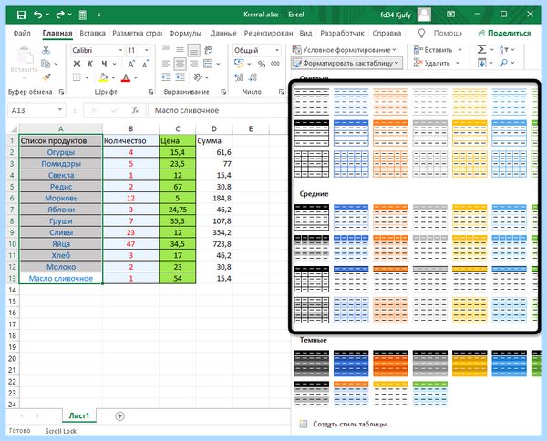Switch to the Разработчик tab
Image resolution: width=547 pixels, height=441 pixels.
click(x=342, y=33)
